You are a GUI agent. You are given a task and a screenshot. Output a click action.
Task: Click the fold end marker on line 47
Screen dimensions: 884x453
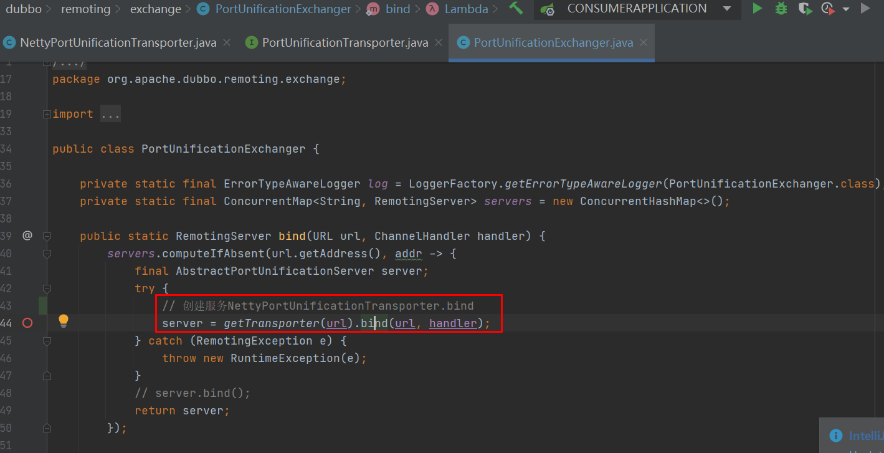[x=47, y=376]
